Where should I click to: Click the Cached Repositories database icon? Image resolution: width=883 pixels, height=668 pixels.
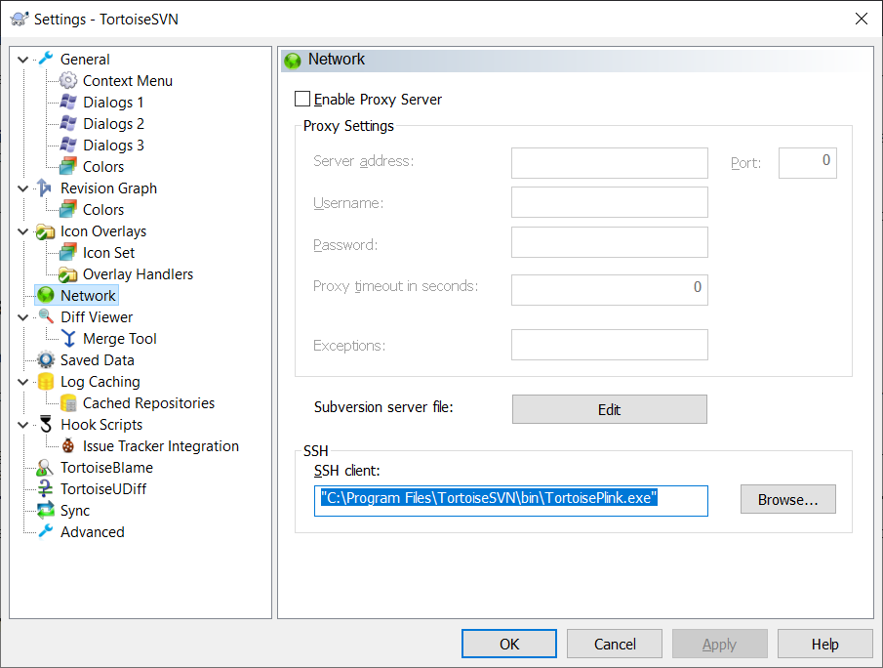point(68,402)
